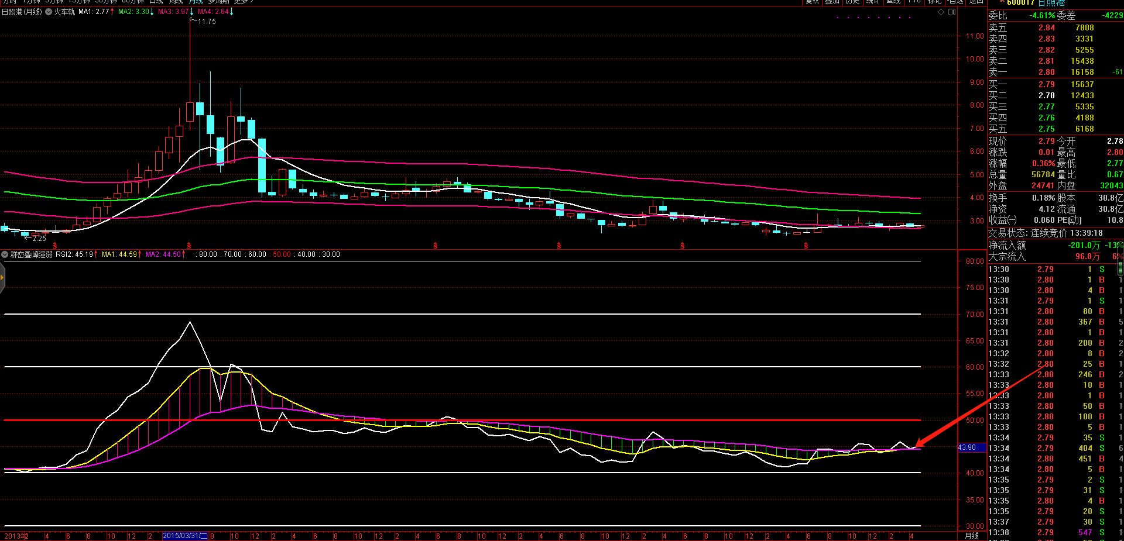Click the 净流入额 -201.0万 row
1124x541 pixels.
[x=1056, y=245]
